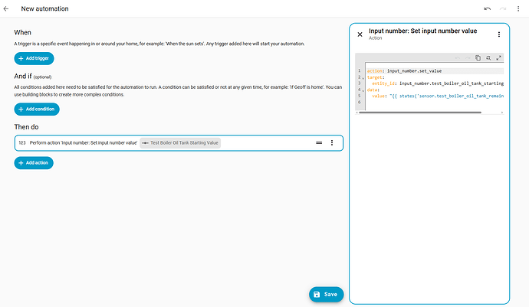Open the action panel three-dot menu
529x307 pixels.
click(499, 34)
